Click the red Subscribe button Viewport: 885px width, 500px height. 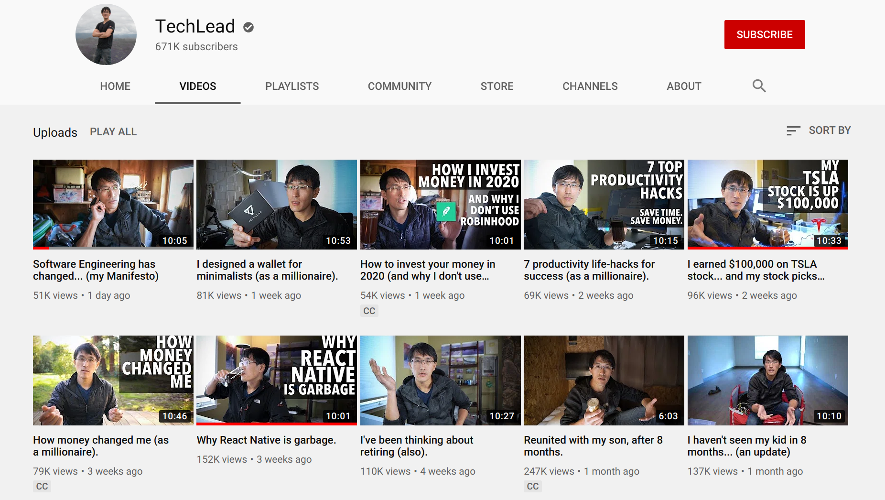pos(765,34)
